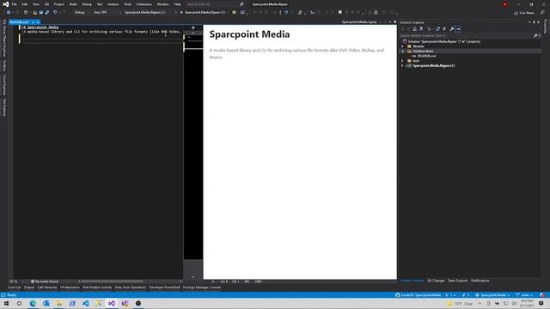Open Microsoft Edge from the taskbar
The height and width of the screenshot is (309, 550).
pos(33,303)
